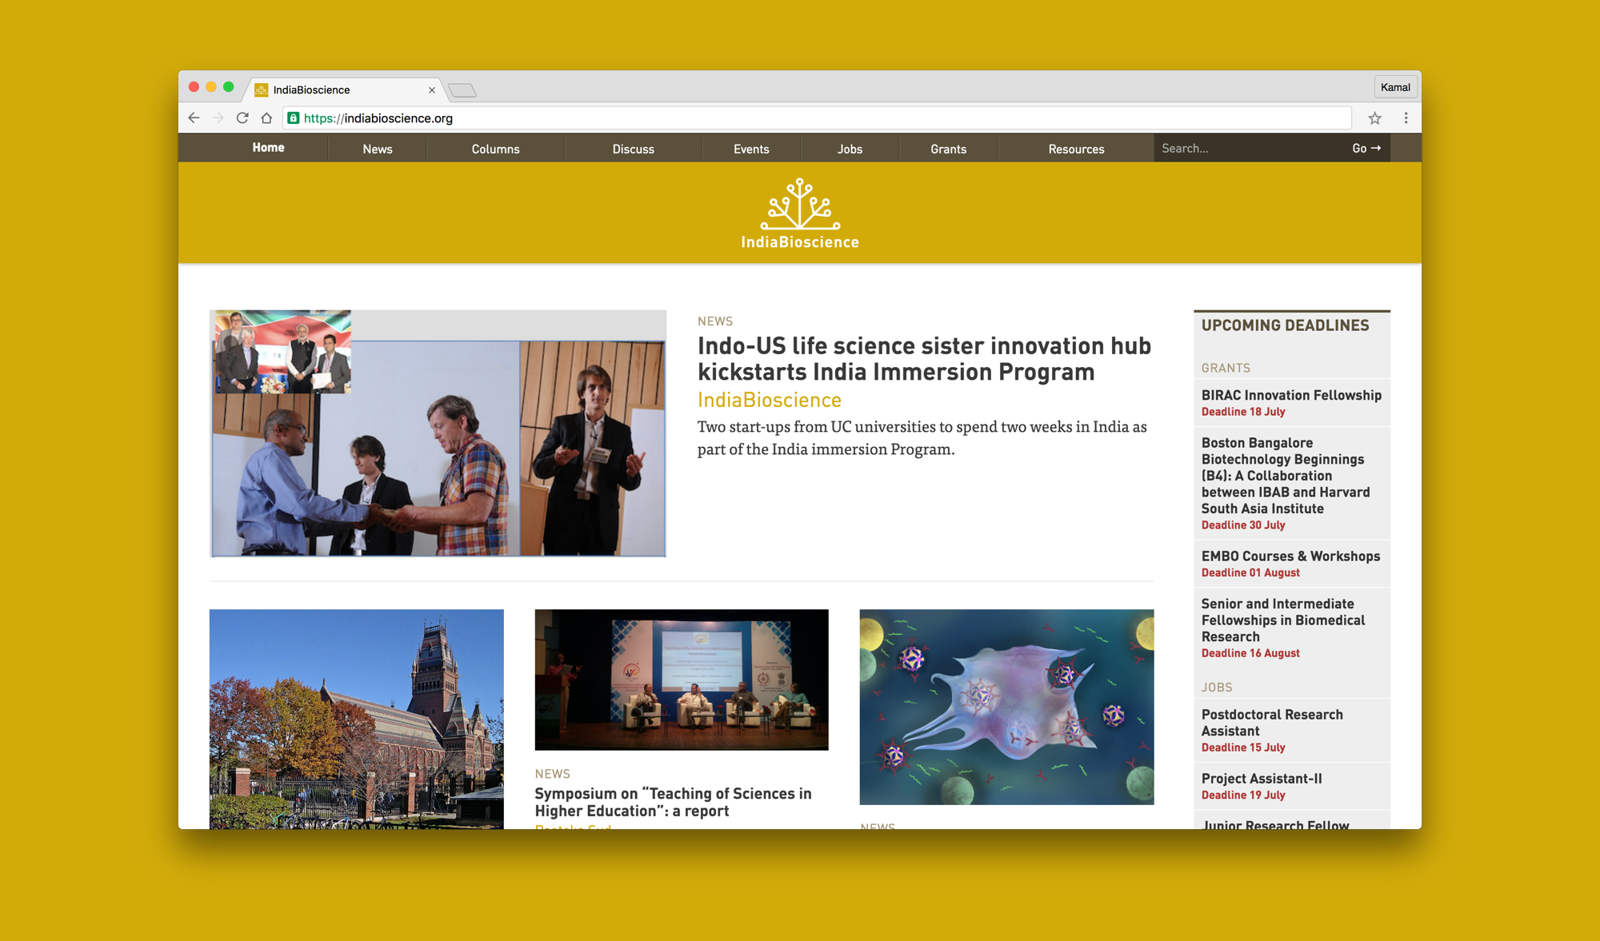Click the browser forward arrow
The height and width of the screenshot is (941, 1600).
click(218, 118)
